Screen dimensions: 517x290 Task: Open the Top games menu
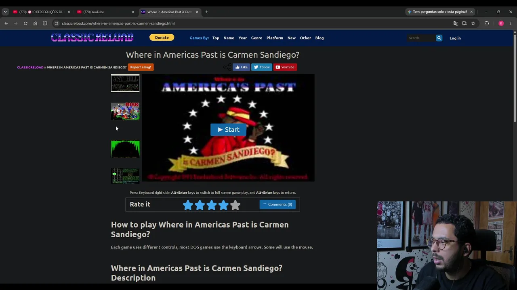(x=216, y=38)
